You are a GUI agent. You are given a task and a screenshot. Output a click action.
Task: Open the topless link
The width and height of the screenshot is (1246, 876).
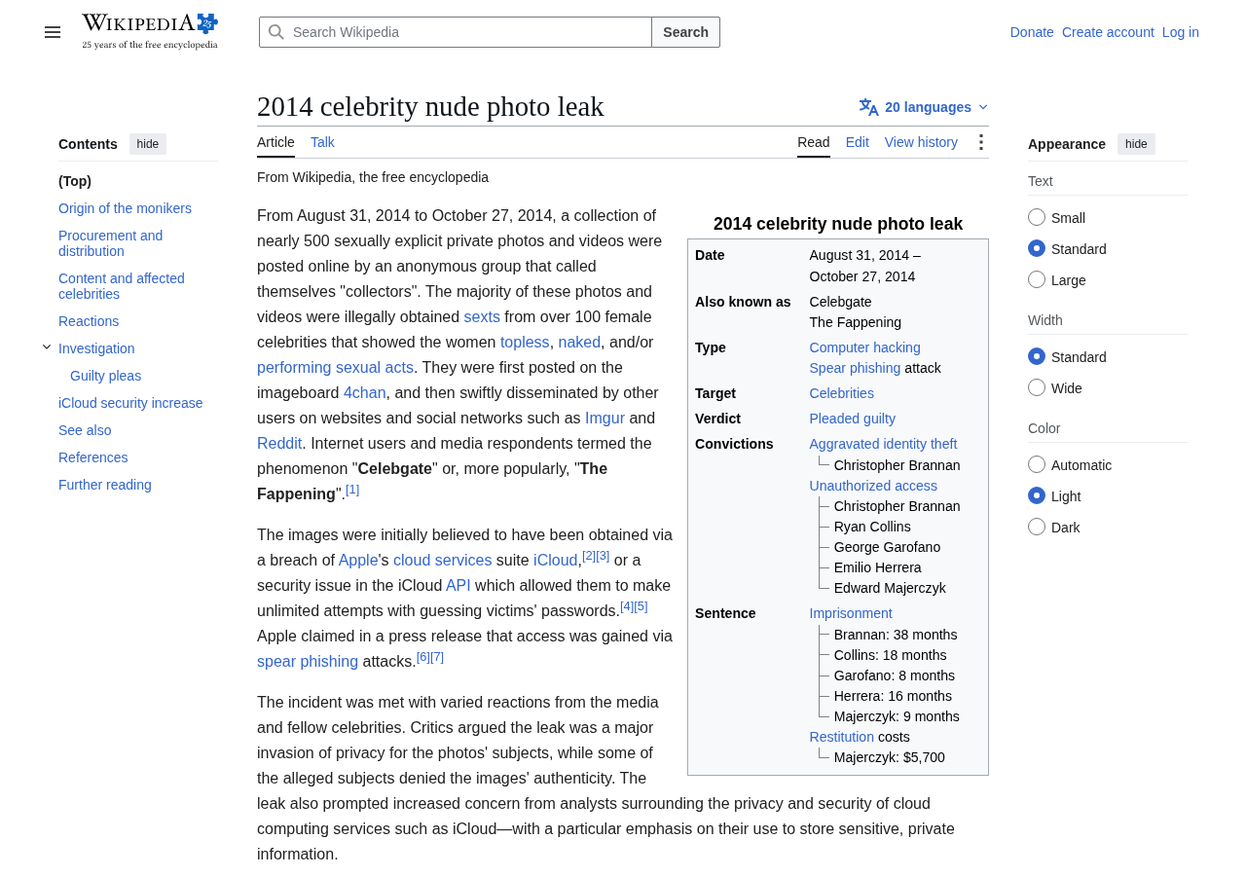click(x=525, y=342)
